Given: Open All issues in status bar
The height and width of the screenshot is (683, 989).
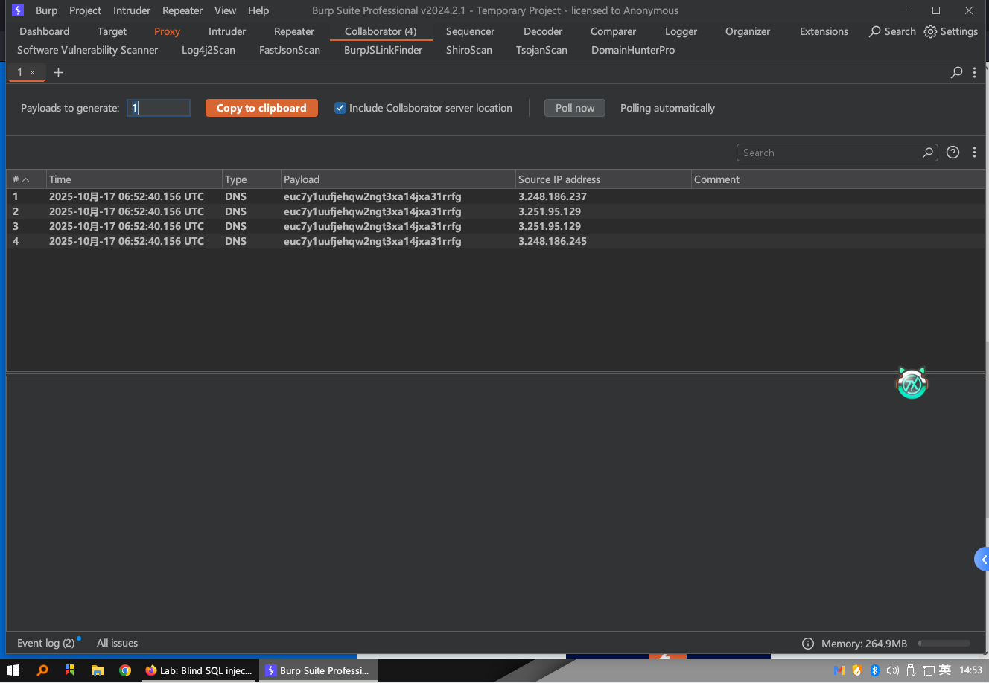Looking at the screenshot, I should point(117,643).
